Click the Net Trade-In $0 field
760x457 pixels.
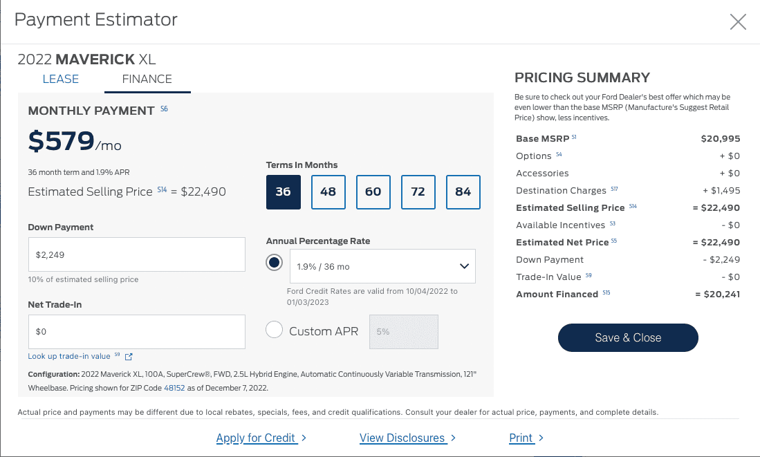tap(137, 331)
